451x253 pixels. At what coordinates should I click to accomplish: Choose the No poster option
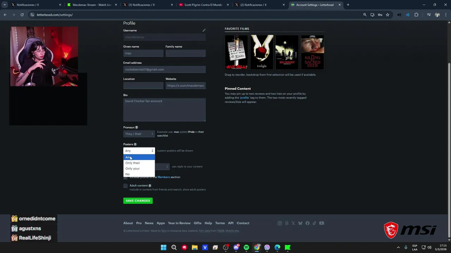(139, 174)
